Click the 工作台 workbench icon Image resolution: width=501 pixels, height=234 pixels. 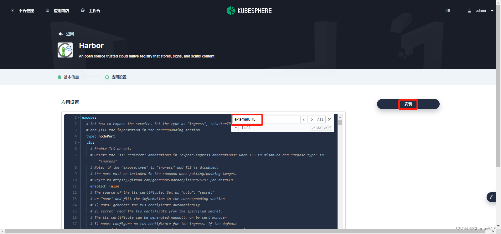pyautogui.click(x=83, y=10)
